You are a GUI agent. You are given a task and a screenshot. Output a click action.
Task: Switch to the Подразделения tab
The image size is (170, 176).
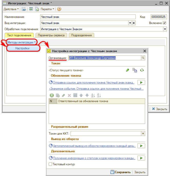[82, 35]
